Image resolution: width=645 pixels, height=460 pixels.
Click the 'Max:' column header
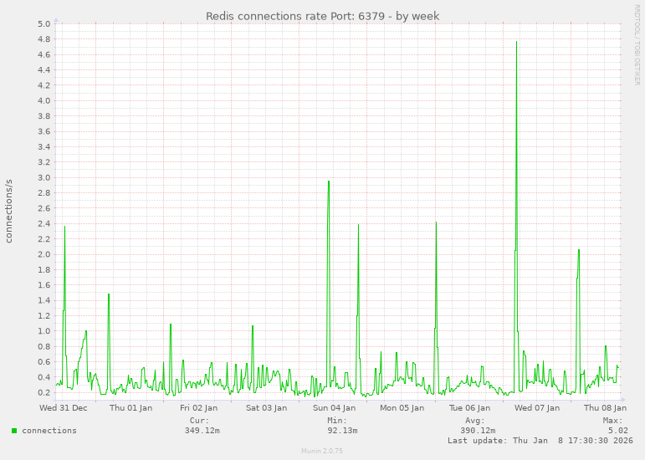(x=613, y=421)
